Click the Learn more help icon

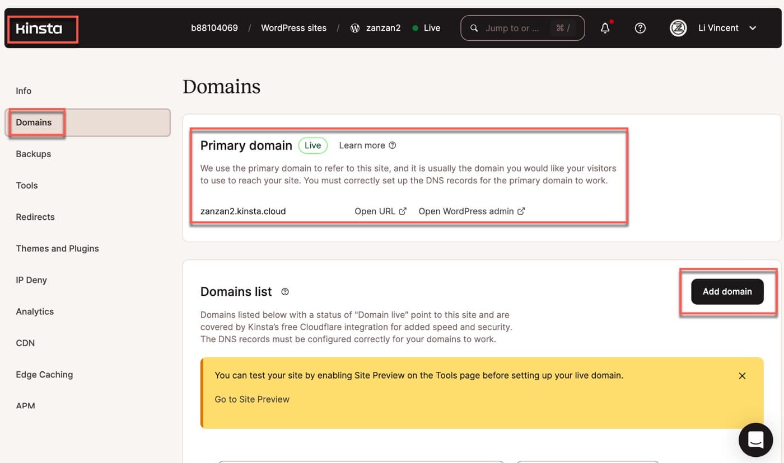[392, 145]
